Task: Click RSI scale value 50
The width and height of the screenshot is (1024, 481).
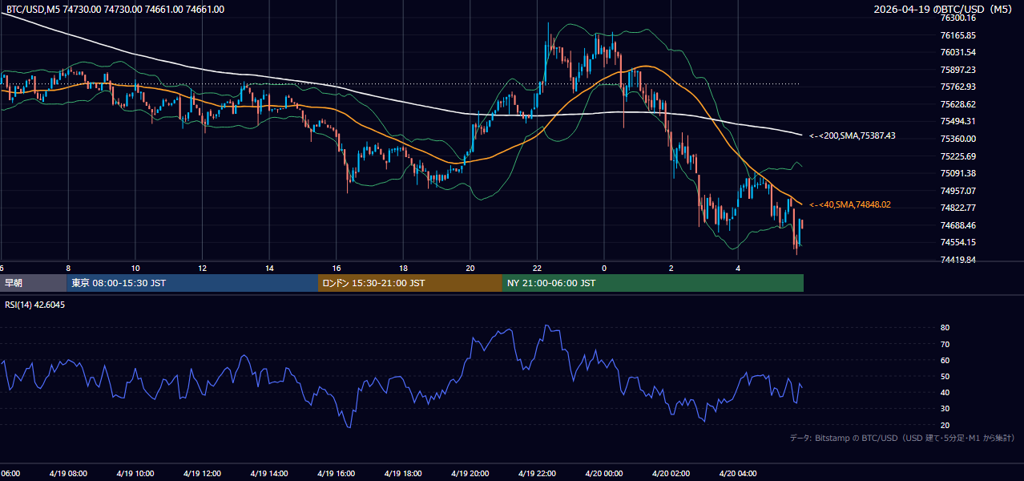Action: coord(945,376)
